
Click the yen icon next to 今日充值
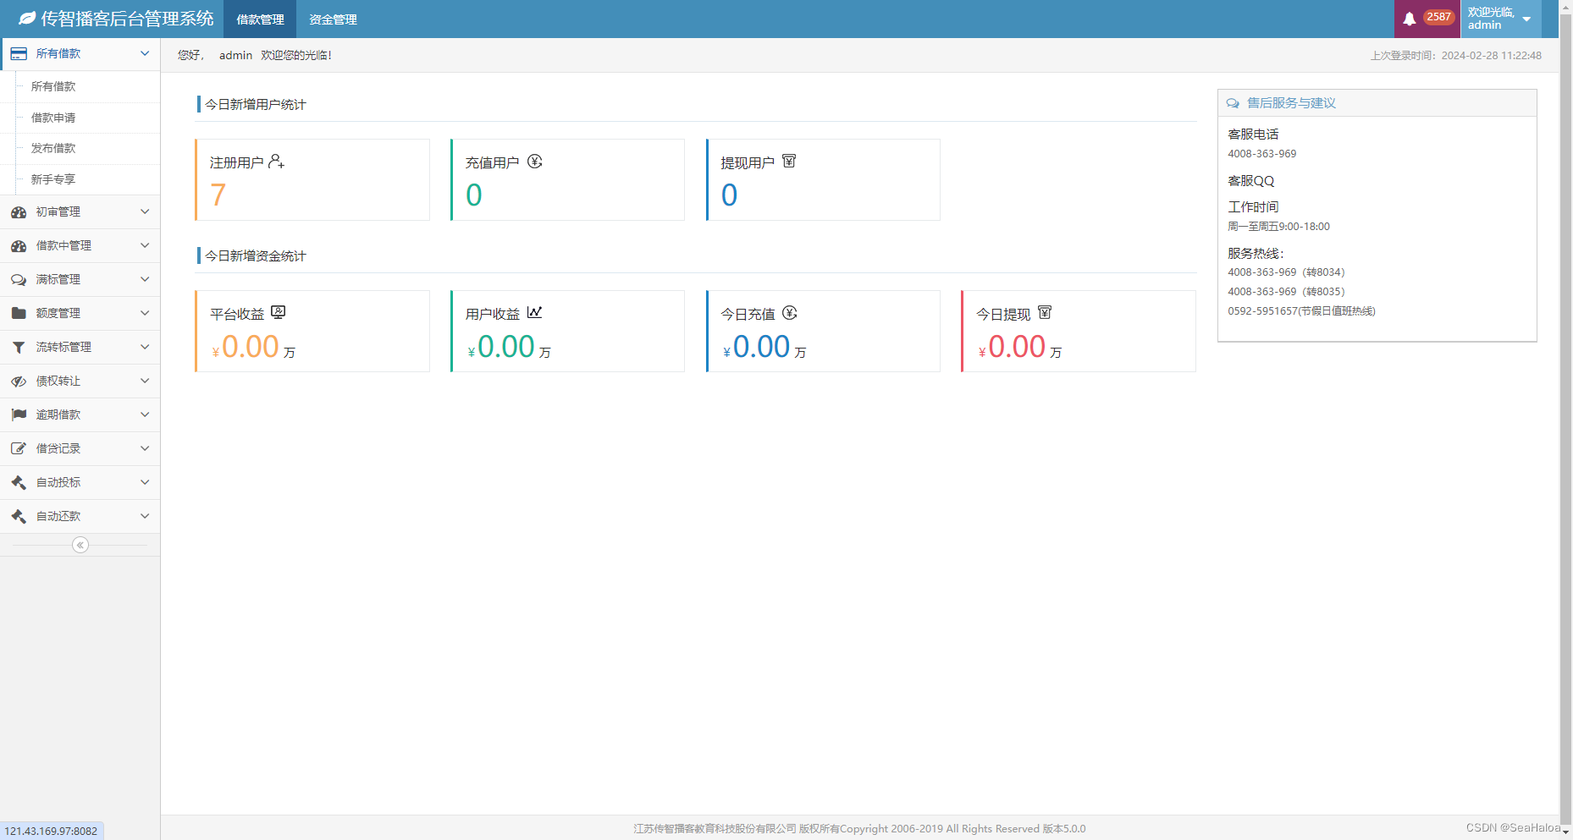click(790, 312)
